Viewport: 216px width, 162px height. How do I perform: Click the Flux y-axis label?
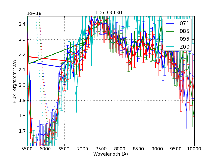coord(15,81)
